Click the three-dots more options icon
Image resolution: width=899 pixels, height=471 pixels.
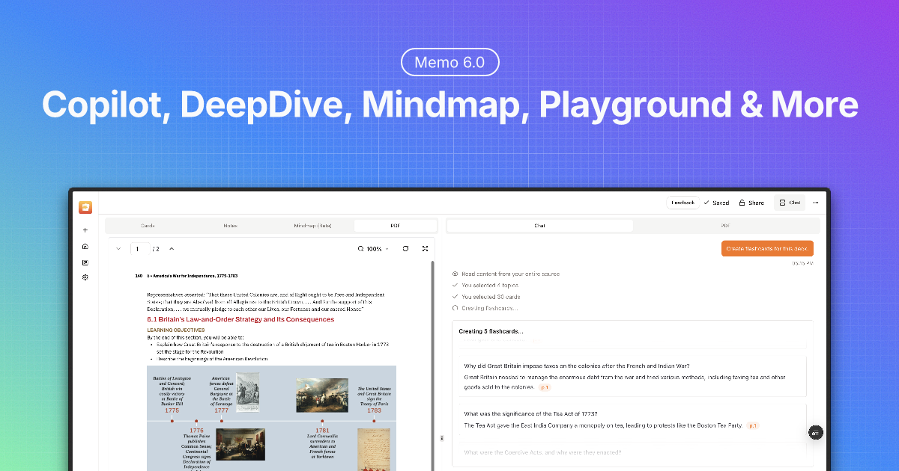(x=816, y=203)
